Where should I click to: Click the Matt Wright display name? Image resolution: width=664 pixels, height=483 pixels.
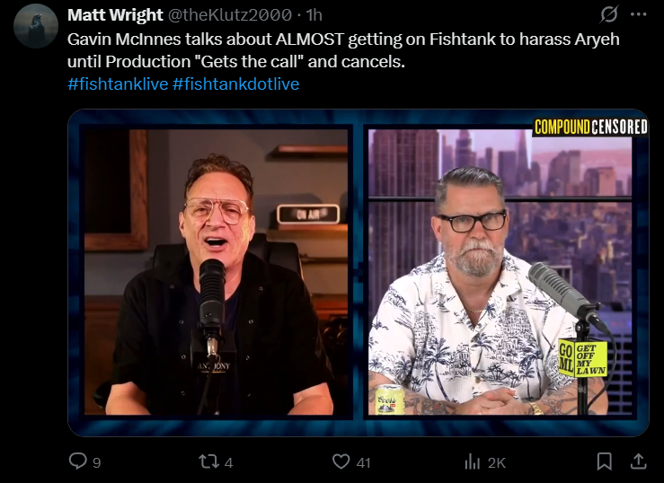pyautogui.click(x=115, y=15)
